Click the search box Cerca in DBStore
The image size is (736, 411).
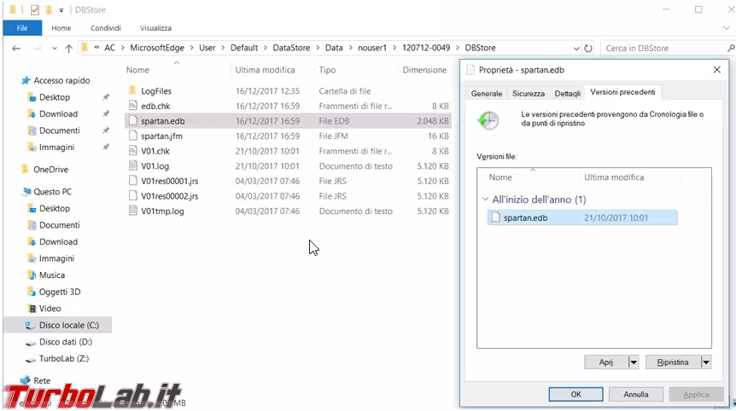(662, 49)
